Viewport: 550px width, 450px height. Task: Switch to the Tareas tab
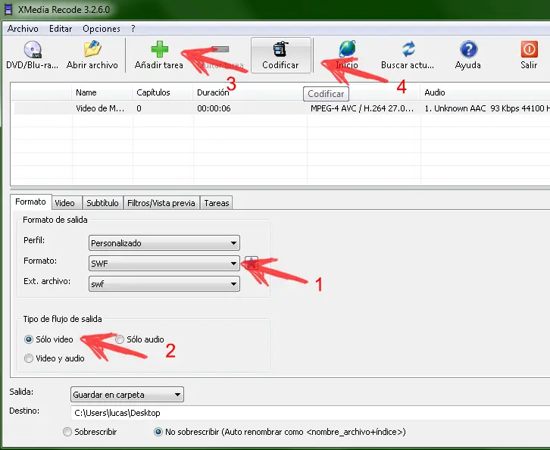217,203
